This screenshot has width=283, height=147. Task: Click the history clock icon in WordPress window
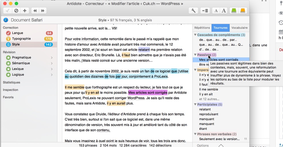281,23
